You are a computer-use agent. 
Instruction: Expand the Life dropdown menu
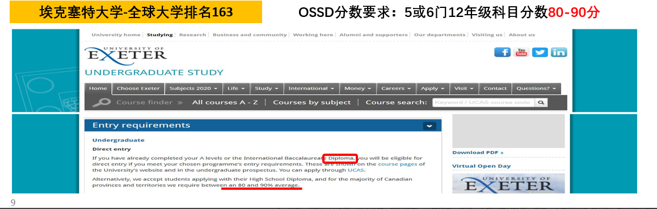click(x=237, y=89)
